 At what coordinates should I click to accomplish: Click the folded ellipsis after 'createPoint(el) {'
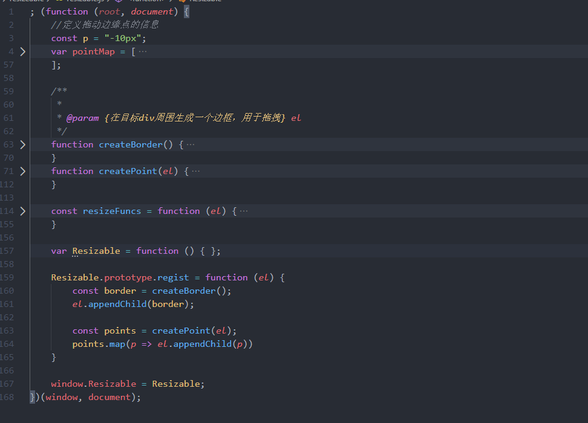coord(196,171)
